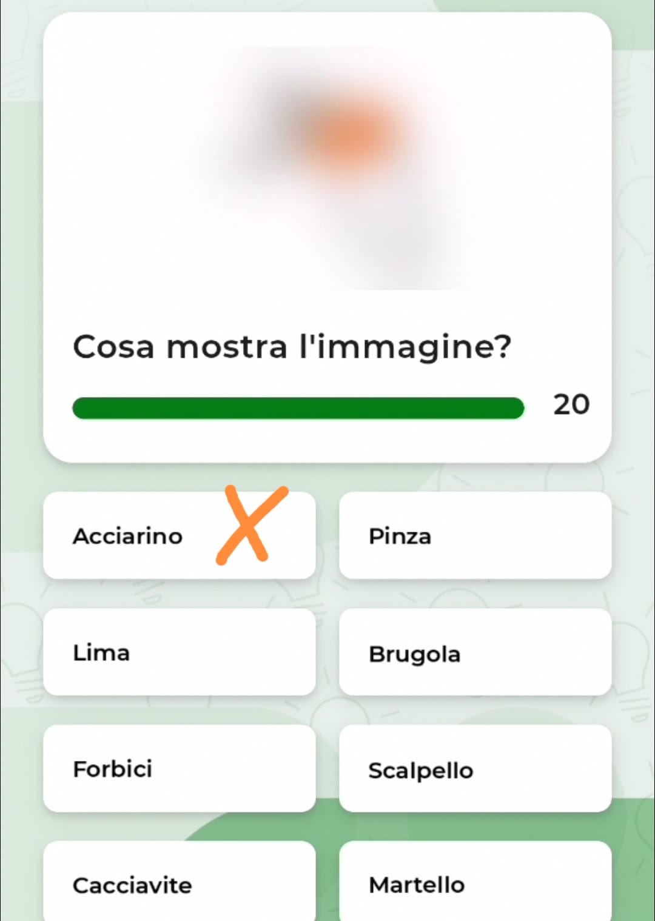Viewport: 655px width, 921px height.
Task: Click the question text "Cosa mostra l'immagine?"
Action: 292,347
